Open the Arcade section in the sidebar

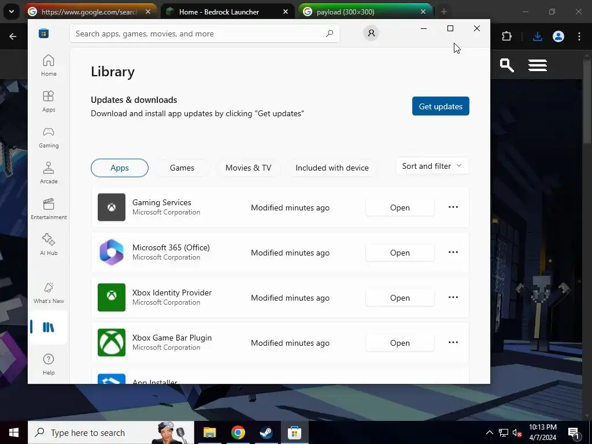[x=49, y=173]
